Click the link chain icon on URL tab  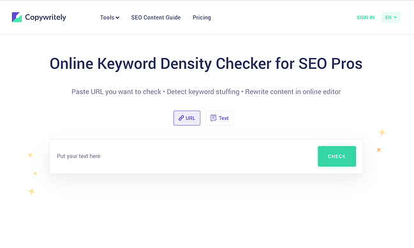pyautogui.click(x=181, y=118)
